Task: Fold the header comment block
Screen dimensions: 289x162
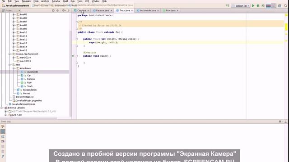Action: (77, 22)
